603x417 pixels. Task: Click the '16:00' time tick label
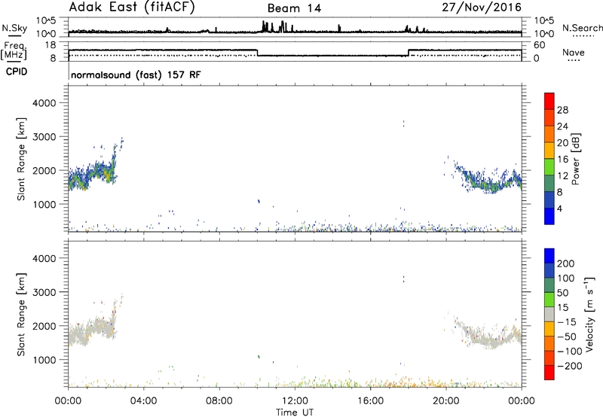(x=370, y=401)
